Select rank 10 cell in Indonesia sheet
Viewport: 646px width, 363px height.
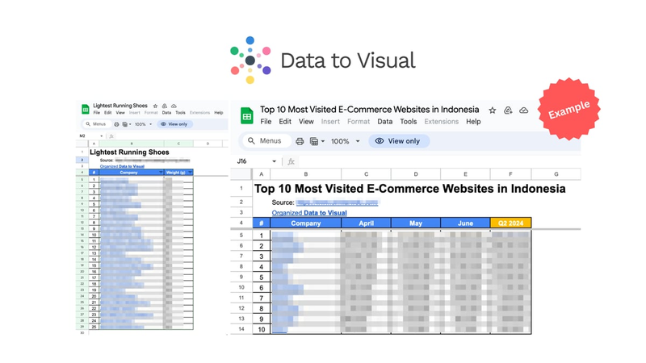[261, 329]
